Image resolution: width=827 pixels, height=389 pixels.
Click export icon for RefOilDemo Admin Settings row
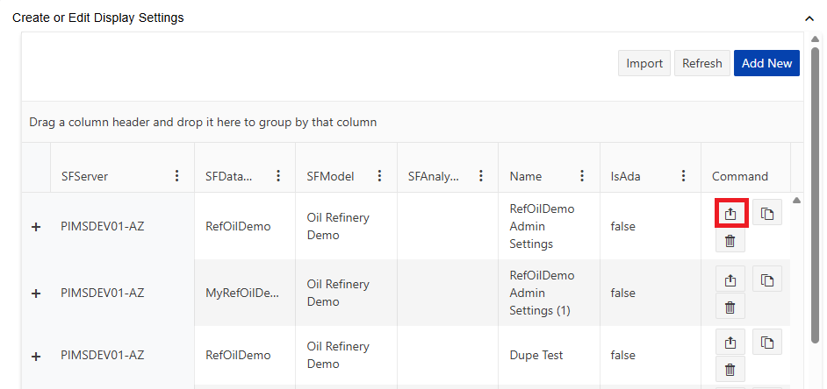pyautogui.click(x=730, y=213)
